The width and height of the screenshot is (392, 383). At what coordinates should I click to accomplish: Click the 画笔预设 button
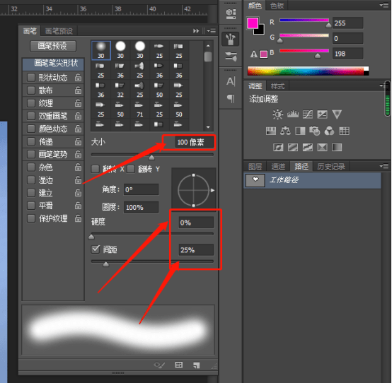click(53, 46)
